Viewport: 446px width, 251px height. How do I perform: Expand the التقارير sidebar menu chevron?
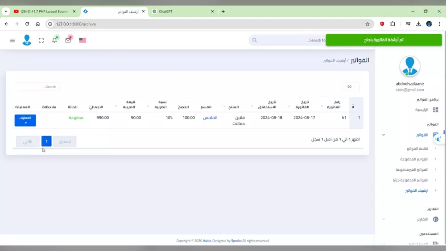click(384, 219)
